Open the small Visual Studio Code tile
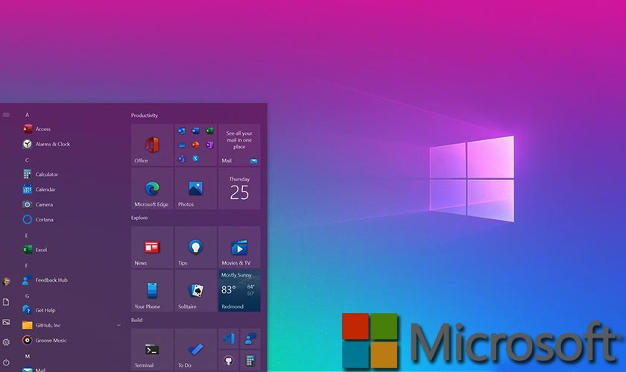This screenshot has height=372, width=626. (x=228, y=339)
